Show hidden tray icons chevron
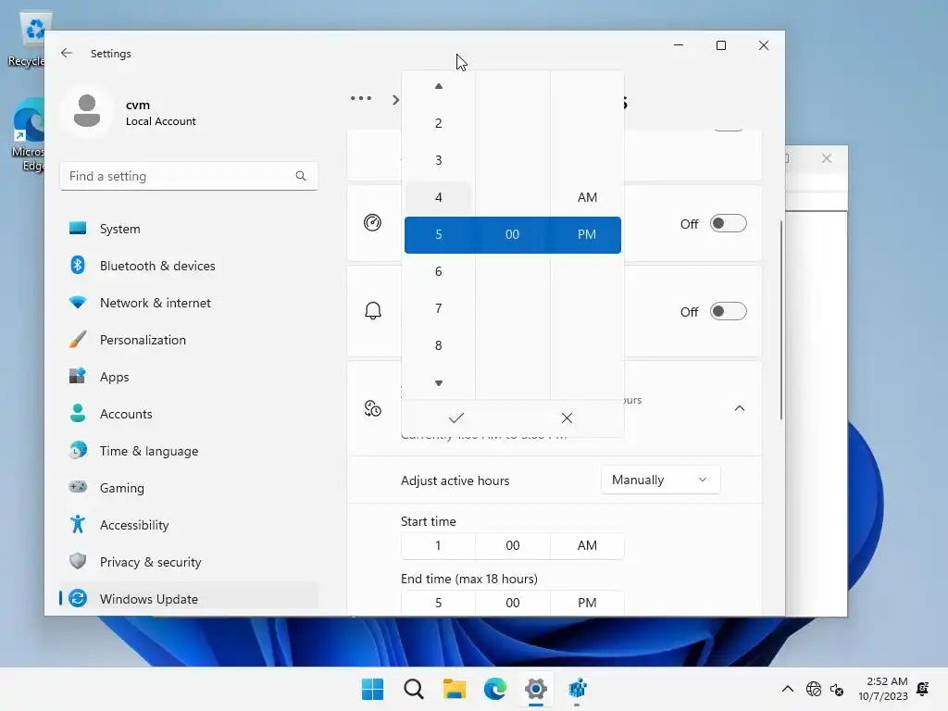 coord(787,689)
